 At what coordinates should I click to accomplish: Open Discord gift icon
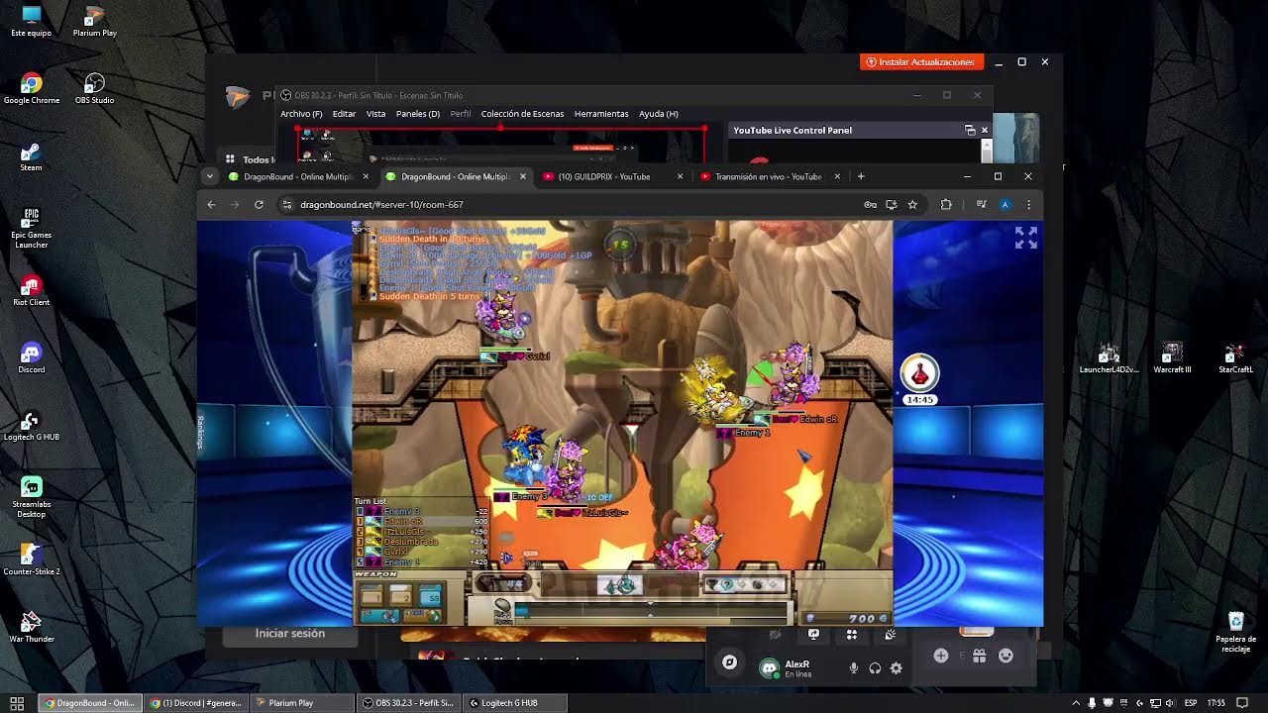[979, 656]
